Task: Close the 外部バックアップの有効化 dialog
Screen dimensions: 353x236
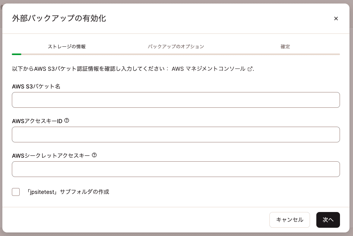Action: [x=336, y=18]
